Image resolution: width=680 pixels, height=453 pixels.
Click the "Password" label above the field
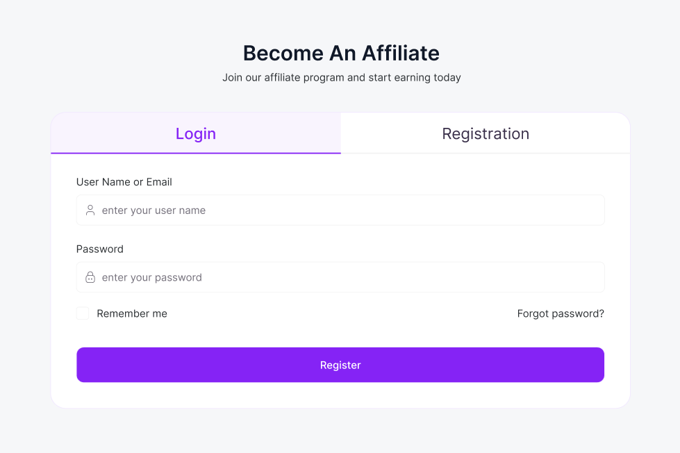(100, 249)
